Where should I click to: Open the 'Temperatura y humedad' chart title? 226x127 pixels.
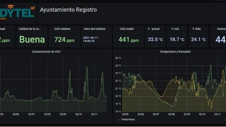point(175,52)
